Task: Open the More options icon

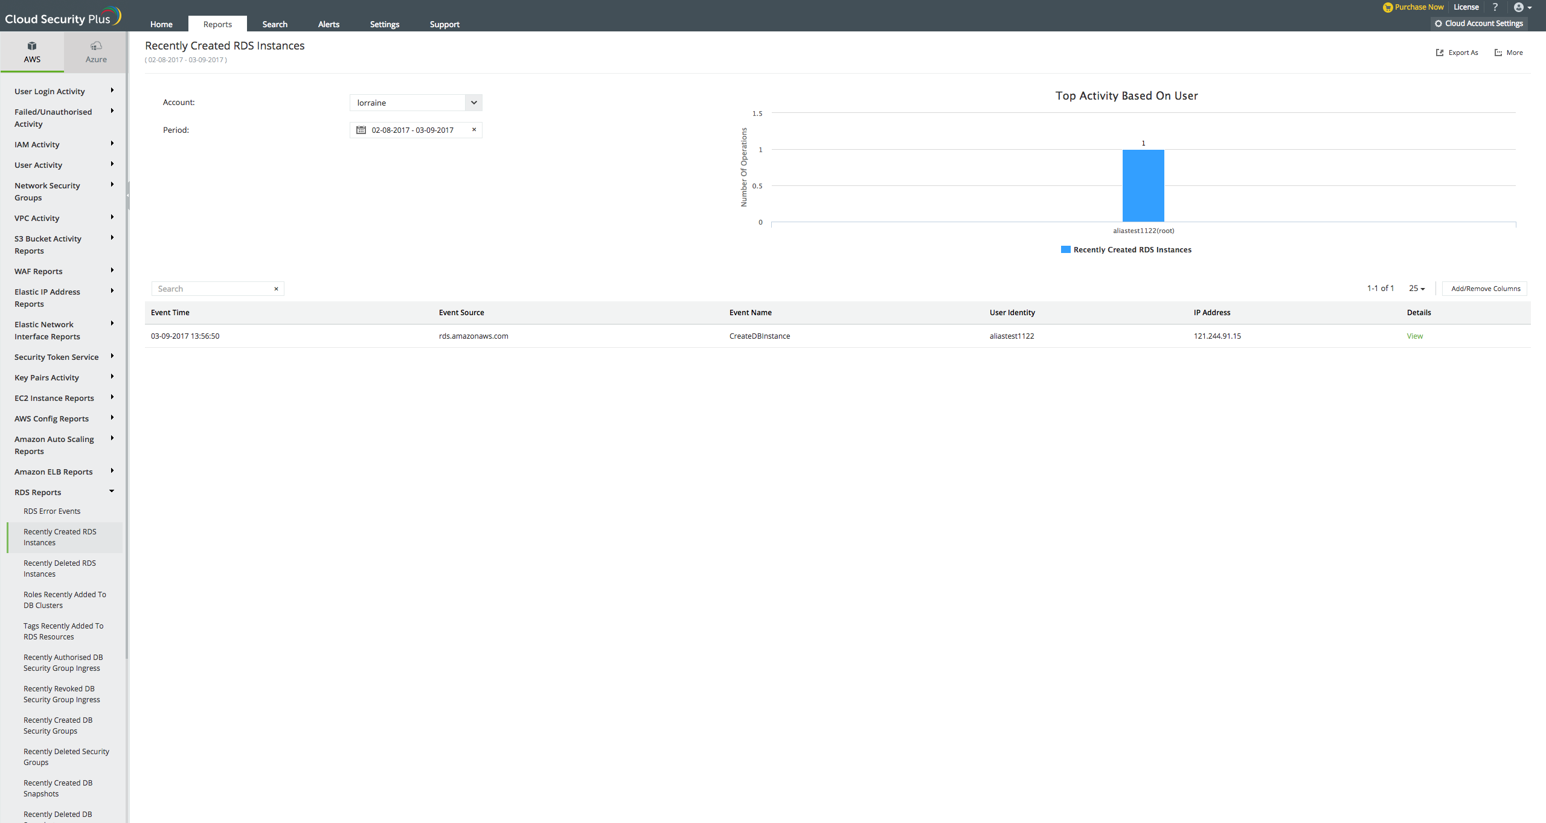Action: click(x=1498, y=53)
